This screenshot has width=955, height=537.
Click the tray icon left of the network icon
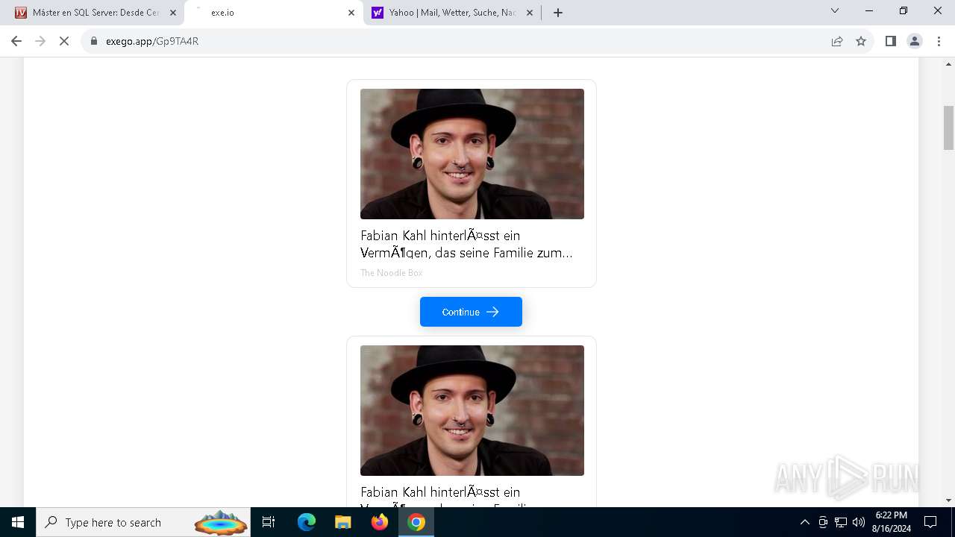[x=823, y=522]
